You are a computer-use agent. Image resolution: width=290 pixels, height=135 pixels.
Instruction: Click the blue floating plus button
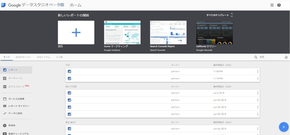point(284,127)
